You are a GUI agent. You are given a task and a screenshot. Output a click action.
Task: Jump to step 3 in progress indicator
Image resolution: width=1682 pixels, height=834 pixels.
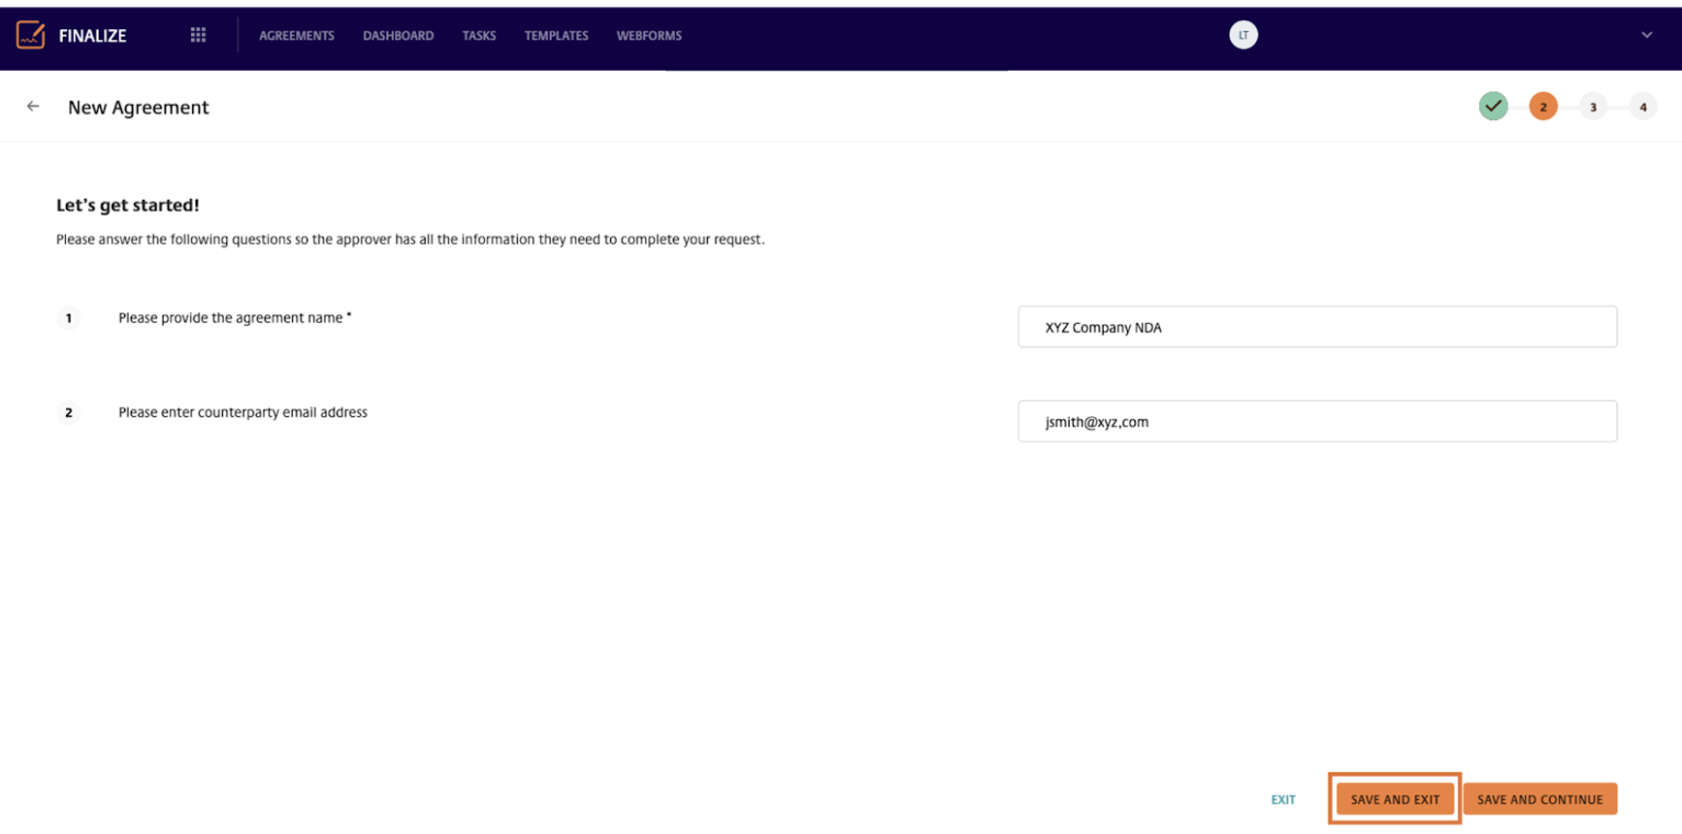(x=1593, y=107)
